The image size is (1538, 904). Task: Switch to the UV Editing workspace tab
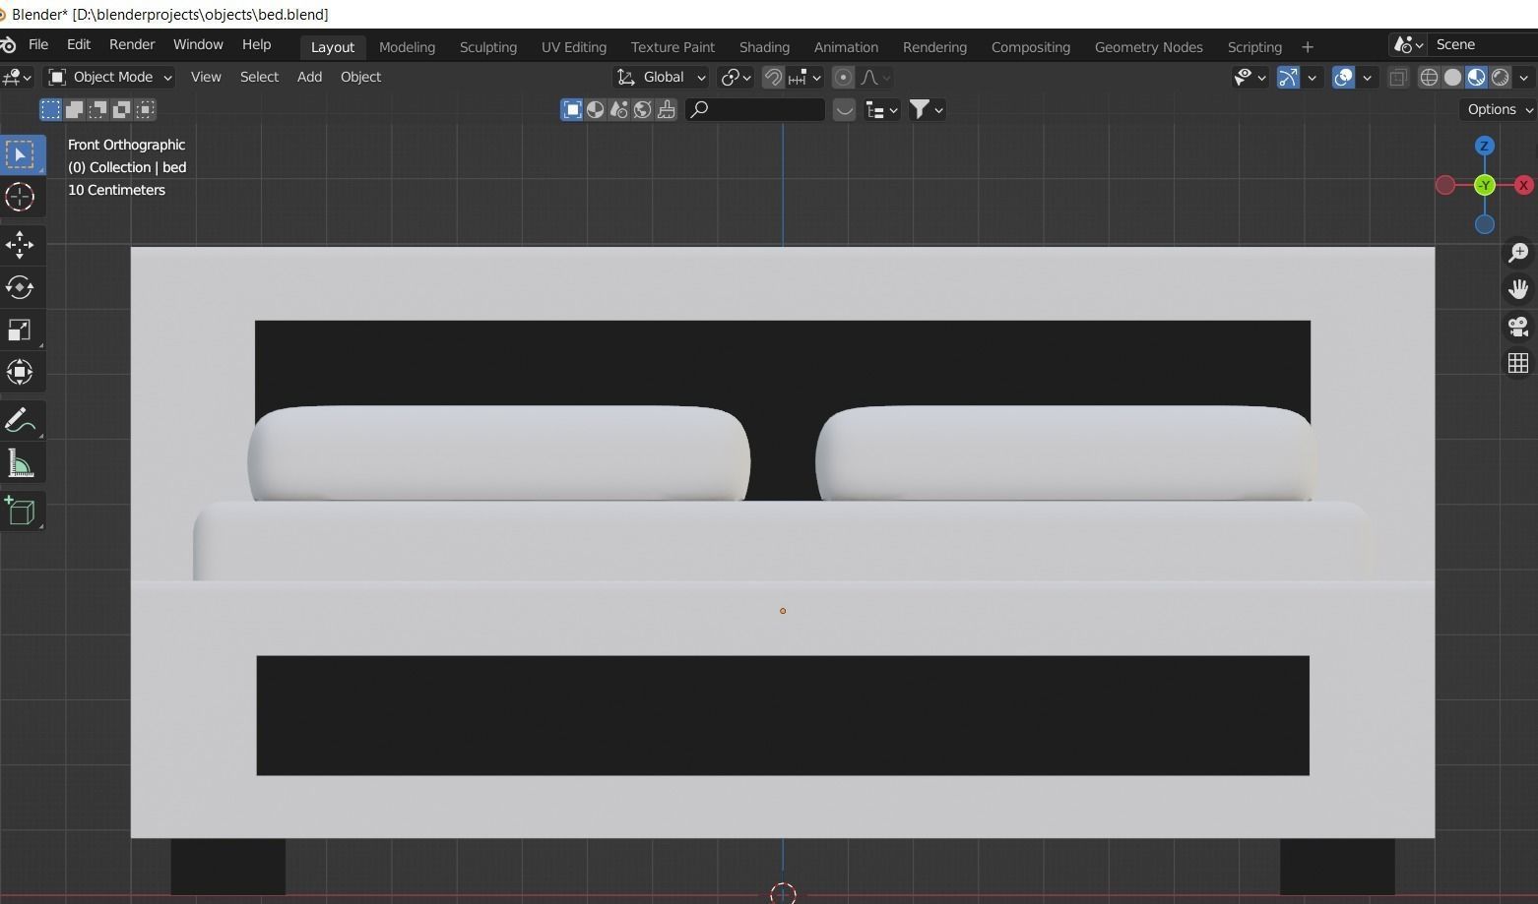574,47
